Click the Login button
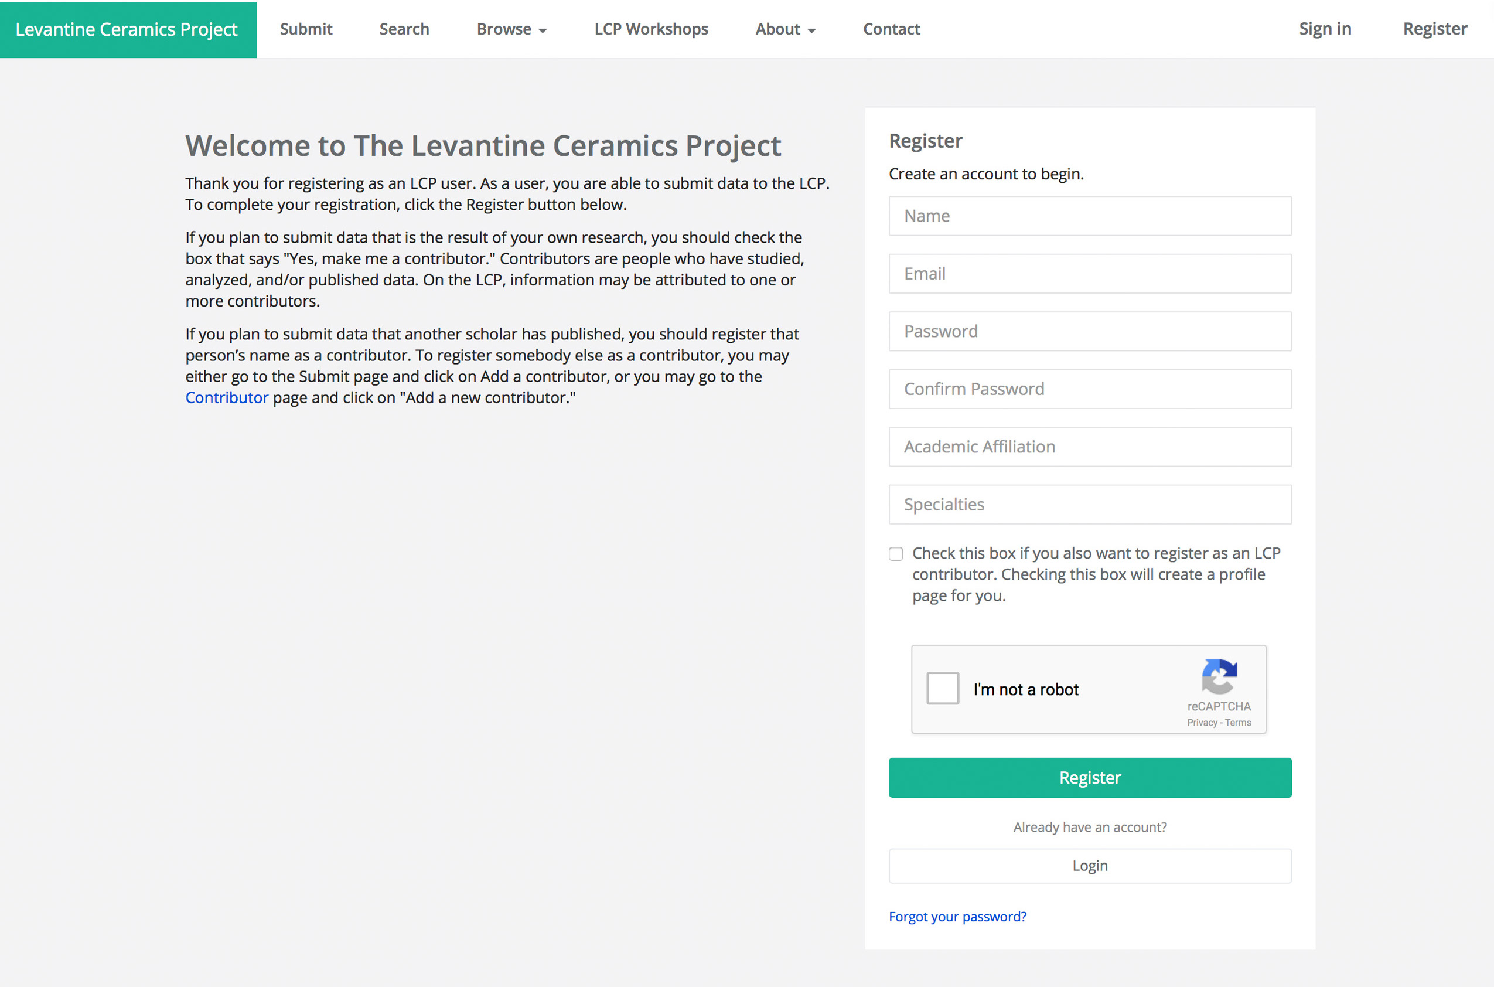Image resolution: width=1494 pixels, height=987 pixels. 1090,866
